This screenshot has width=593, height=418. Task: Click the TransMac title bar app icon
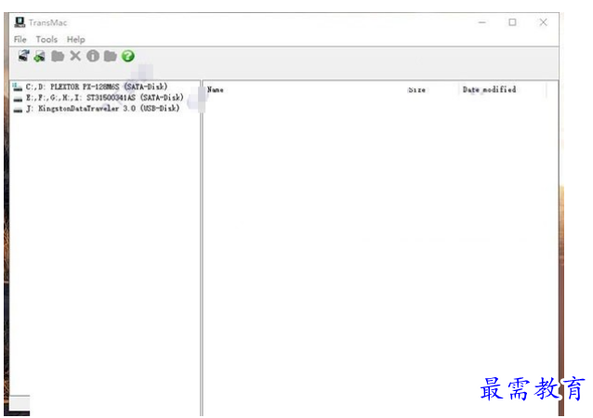point(20,22)
